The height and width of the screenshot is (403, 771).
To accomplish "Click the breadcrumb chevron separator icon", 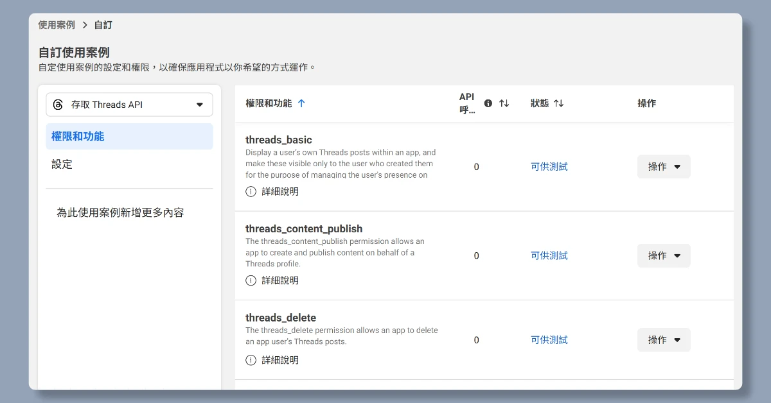I will [85, 25].
